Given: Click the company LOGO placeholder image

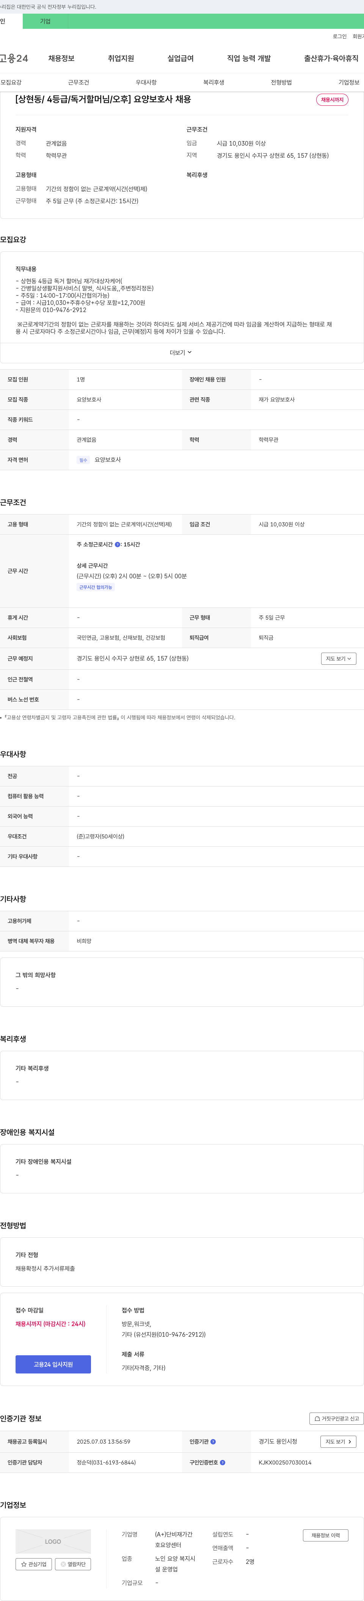Looking at the screenshot, I should [53, 1541].
